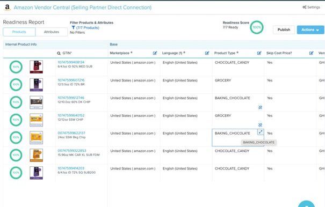Click English (United States) cell in 10747599607216 row
325x207 pixels.
tap(186, 85)
